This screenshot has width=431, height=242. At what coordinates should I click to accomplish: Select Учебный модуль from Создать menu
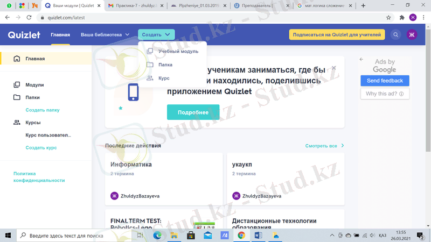tap(172, 51)
